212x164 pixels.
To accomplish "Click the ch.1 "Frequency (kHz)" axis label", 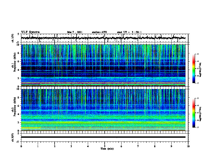I will (15, 62).
